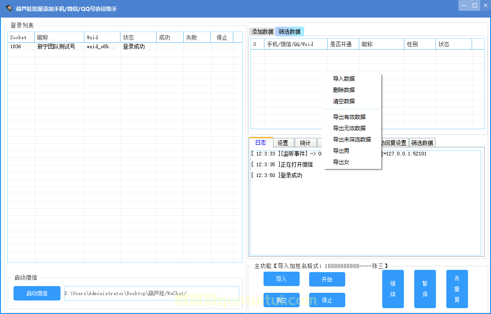
Task: Click the 12:3:50 登录成功 log line
Action: (x=277, y=175)
